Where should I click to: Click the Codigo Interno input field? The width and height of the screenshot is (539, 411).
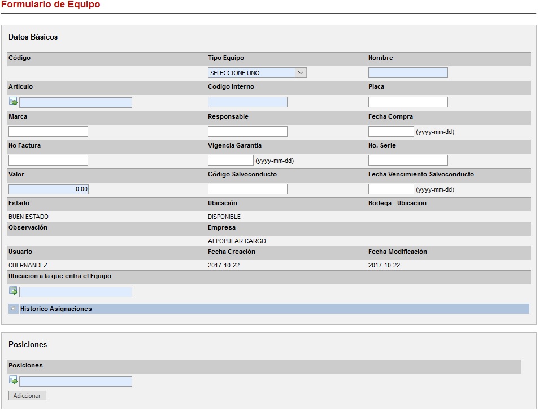point(247,102)
